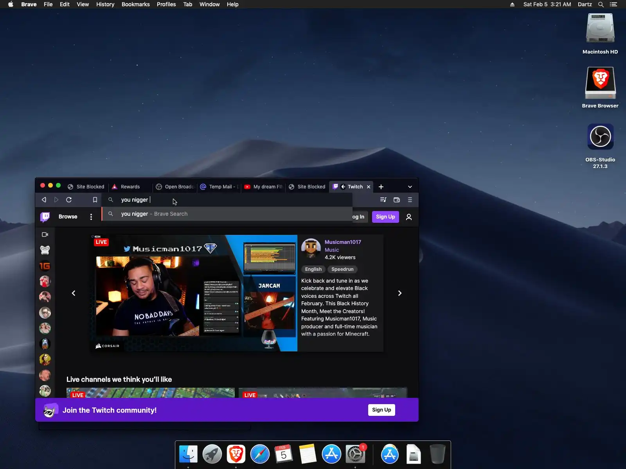This screenshot has width=626, height=469.
Task: Open the File menu
Action: pos(48,4)
